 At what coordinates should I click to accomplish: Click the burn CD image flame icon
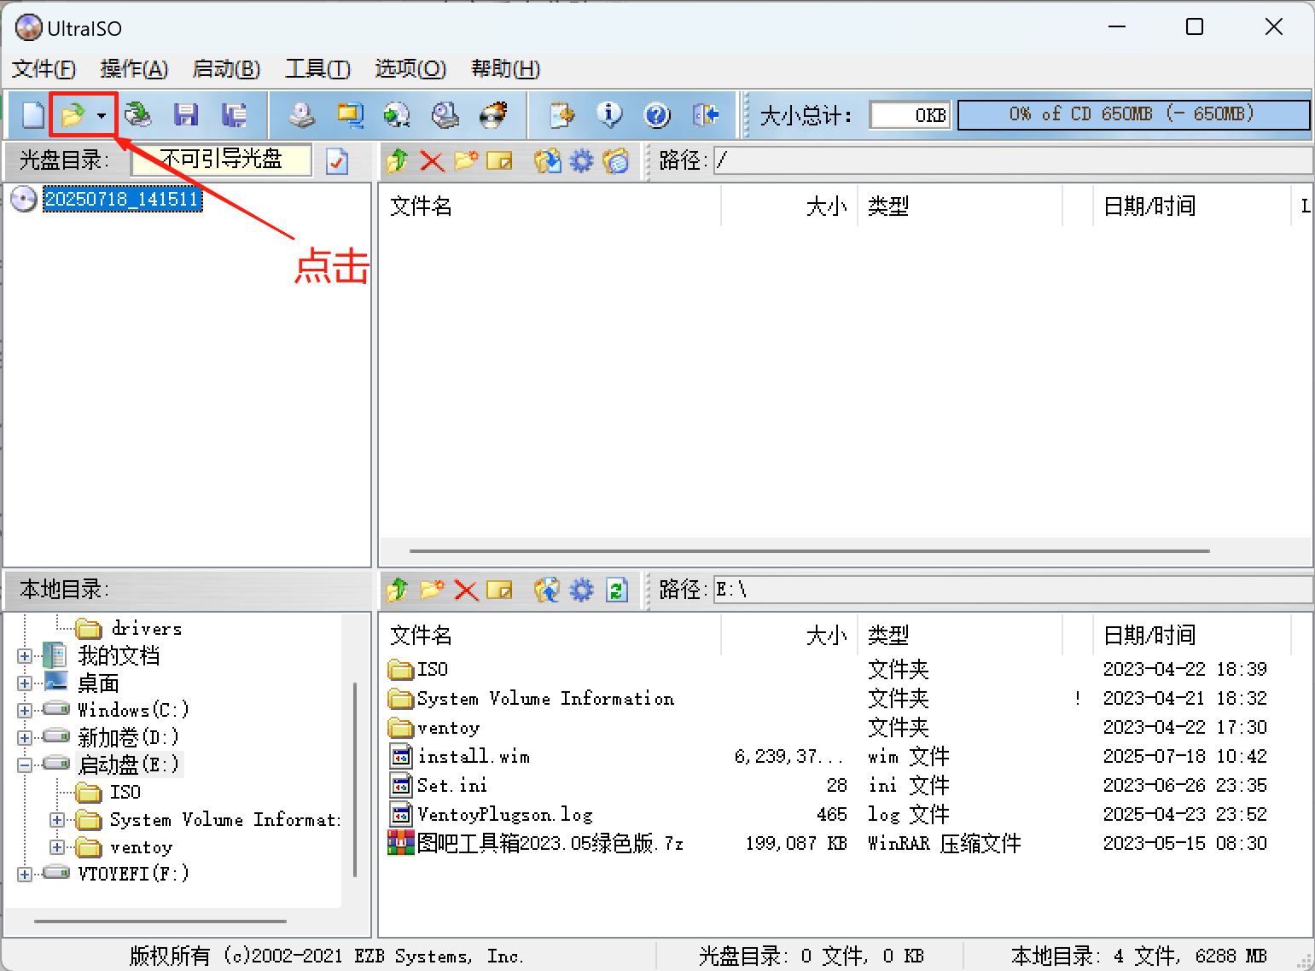493,114
